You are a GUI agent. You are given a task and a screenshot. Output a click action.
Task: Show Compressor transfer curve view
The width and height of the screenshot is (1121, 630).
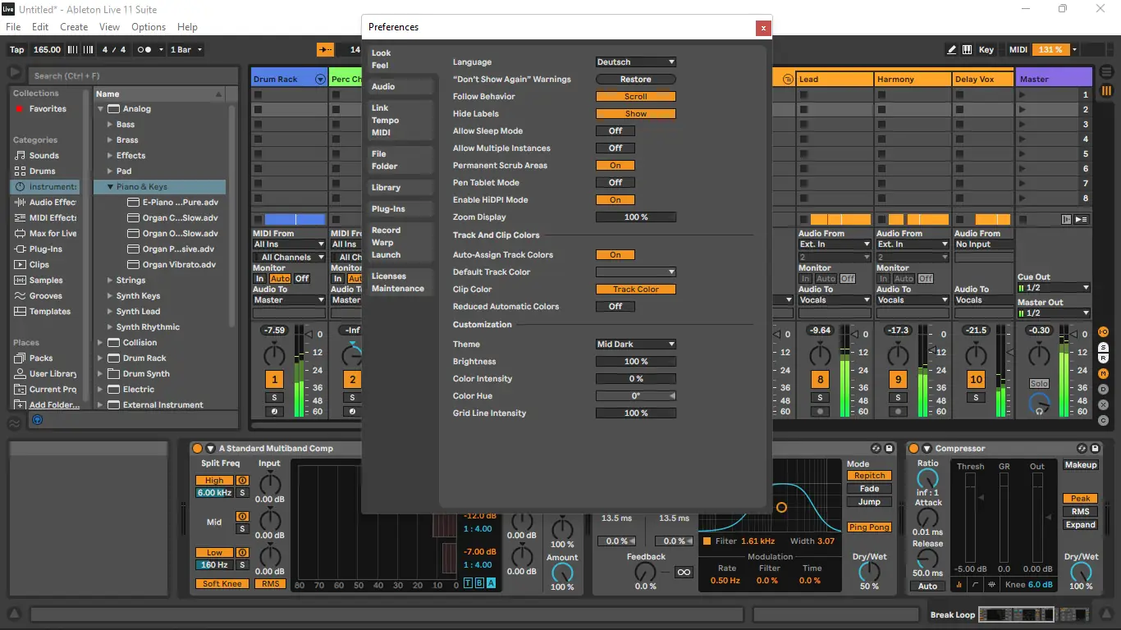pyautogui.click(x=976, y=585)
